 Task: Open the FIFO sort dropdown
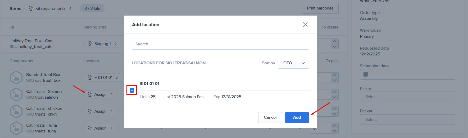(x=293, y=63)
